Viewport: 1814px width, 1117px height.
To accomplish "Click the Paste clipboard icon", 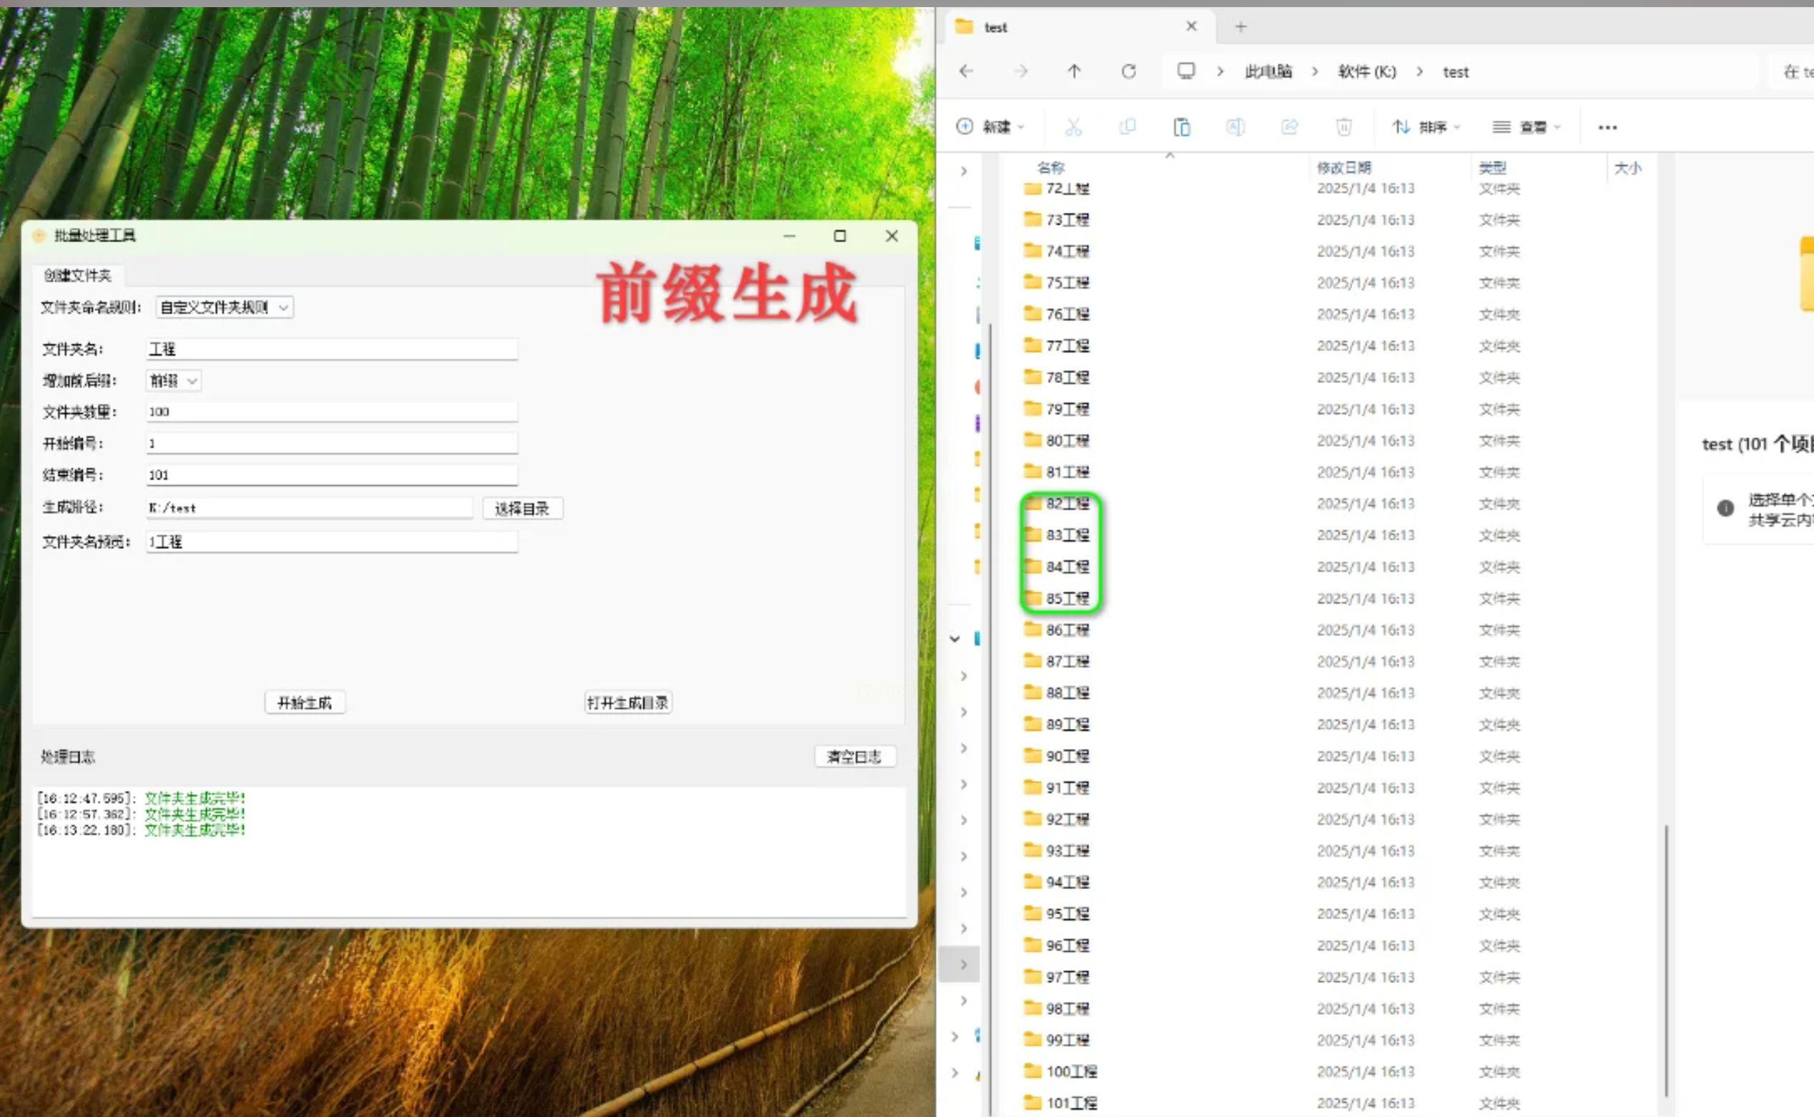I will point(1181,127).
